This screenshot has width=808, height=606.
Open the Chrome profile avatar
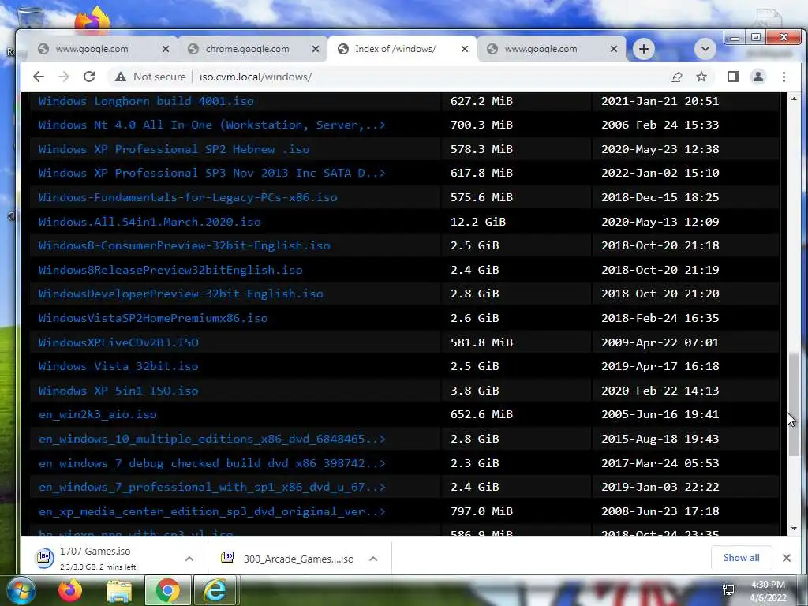click(758, 77)
